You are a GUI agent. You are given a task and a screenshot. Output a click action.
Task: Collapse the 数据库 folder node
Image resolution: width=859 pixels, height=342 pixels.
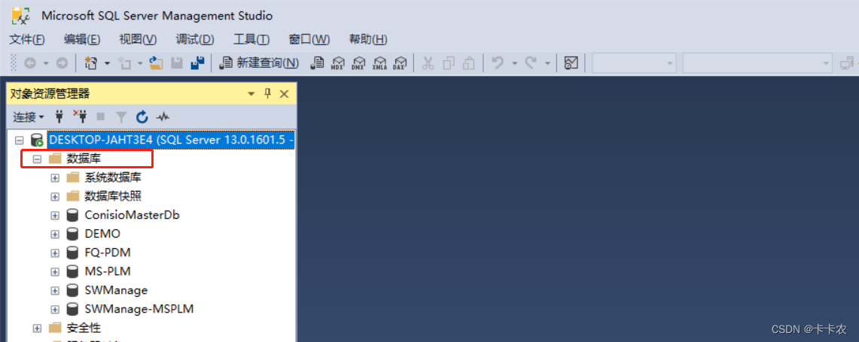pos(37,159)
